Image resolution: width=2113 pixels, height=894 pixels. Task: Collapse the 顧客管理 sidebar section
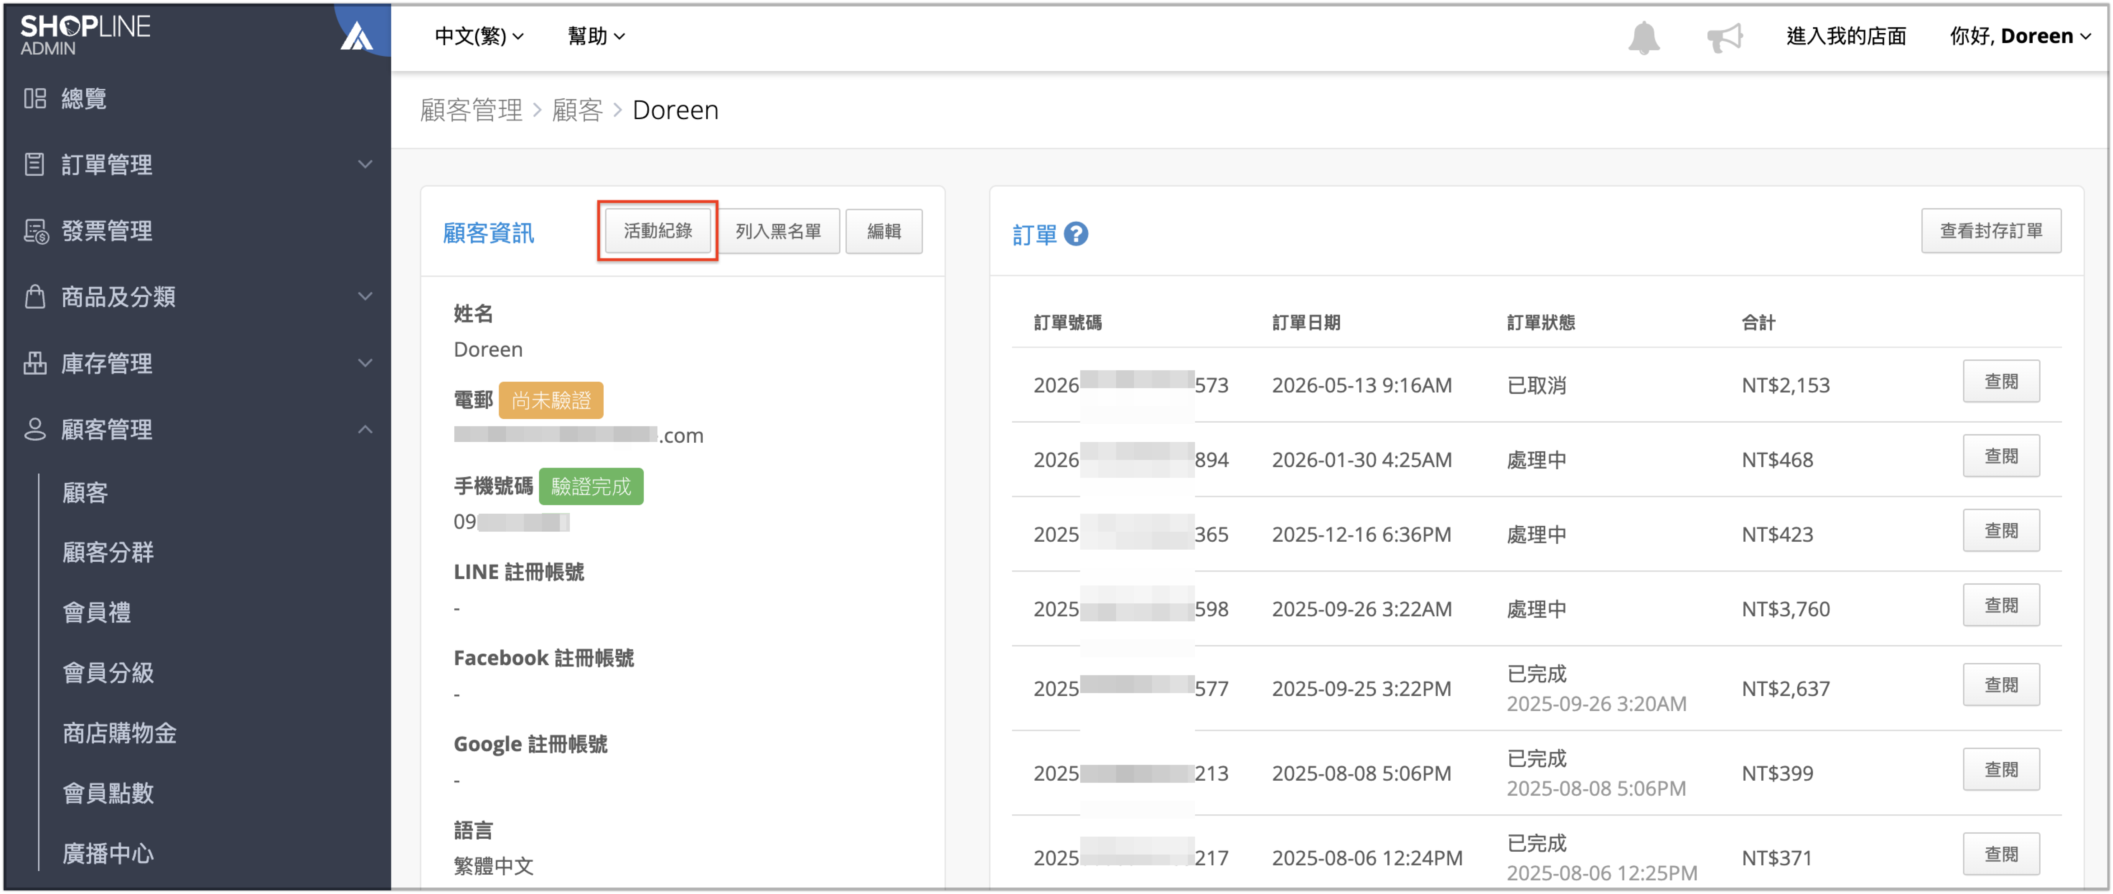click(x=365, y=429)
